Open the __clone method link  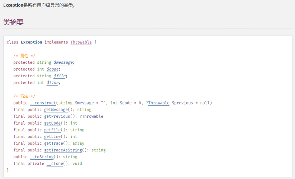tap(55, 164)
